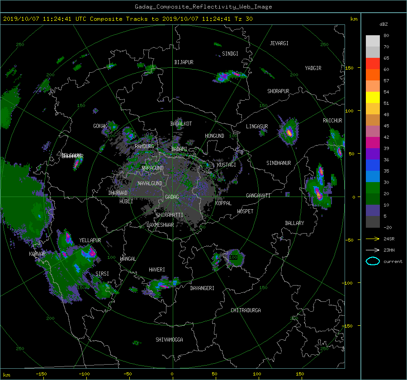Click the JEVARGI city label
The height and width of the screenshot is (380, 407).
pos(279,43)
